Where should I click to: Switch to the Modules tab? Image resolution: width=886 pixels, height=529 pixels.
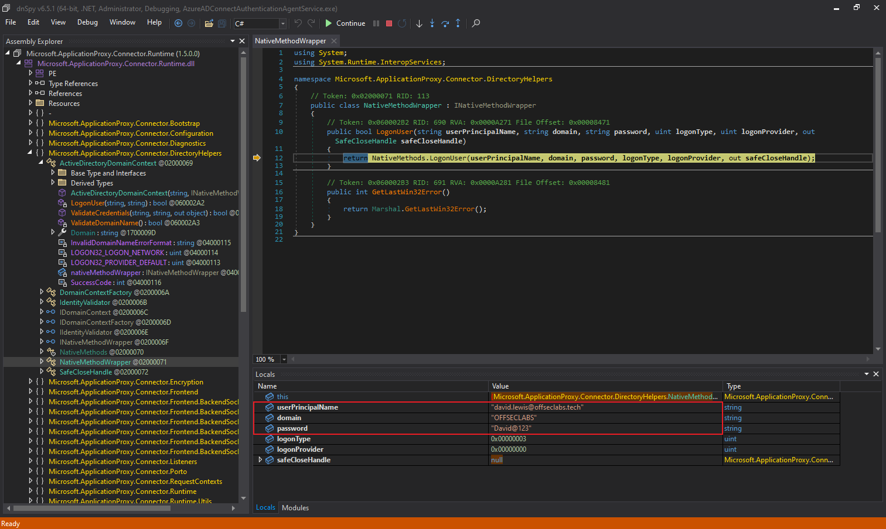tap(295, 508)
